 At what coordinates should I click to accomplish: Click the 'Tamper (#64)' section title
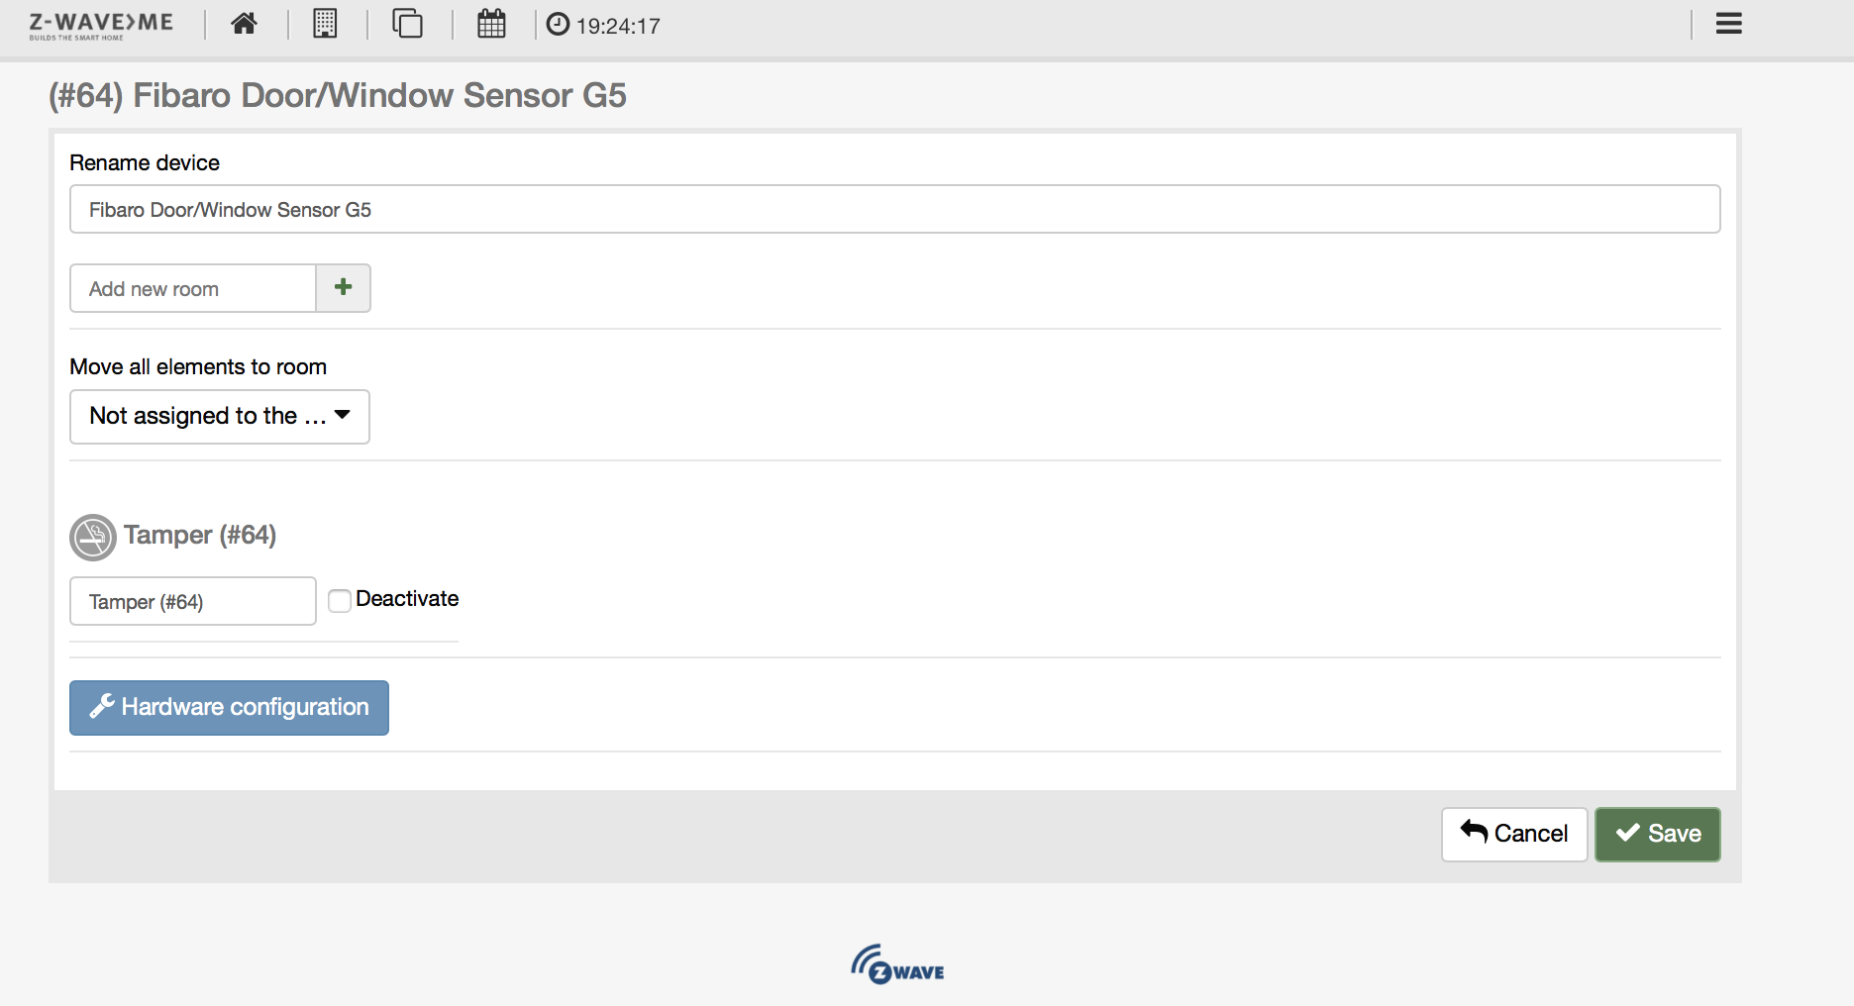tap(200, 535)
